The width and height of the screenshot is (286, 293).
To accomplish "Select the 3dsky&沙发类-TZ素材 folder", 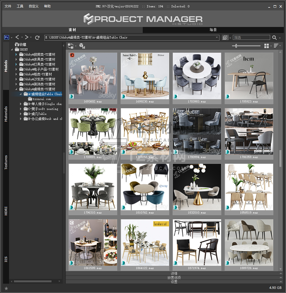I will [37, 79].
